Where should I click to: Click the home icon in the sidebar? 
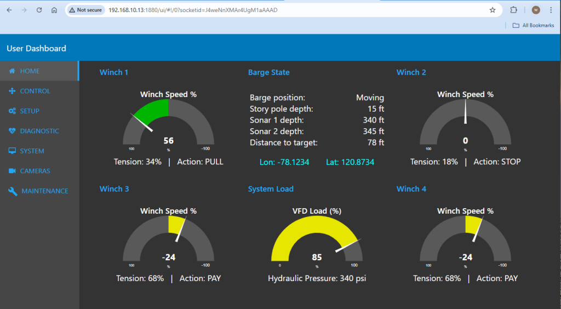tap(12, 71)
